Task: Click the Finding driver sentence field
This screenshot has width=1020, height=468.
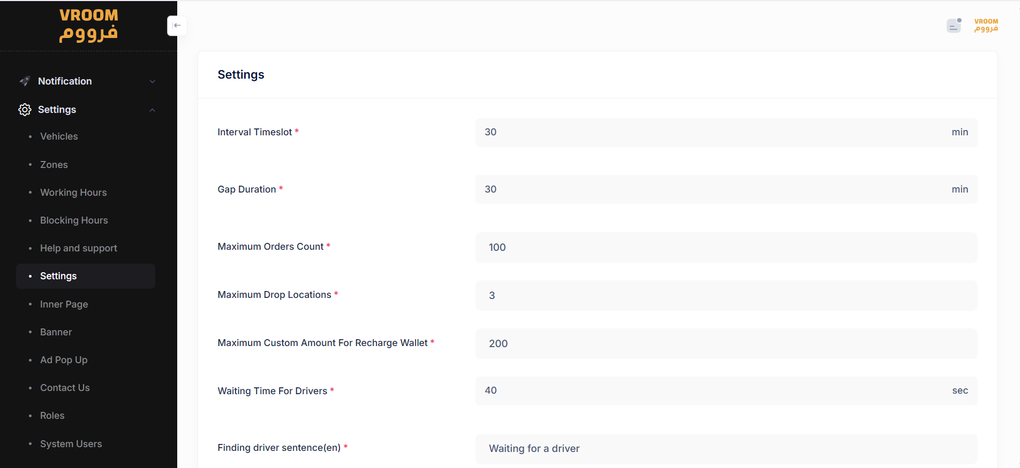Action: [x=726, y=449]
